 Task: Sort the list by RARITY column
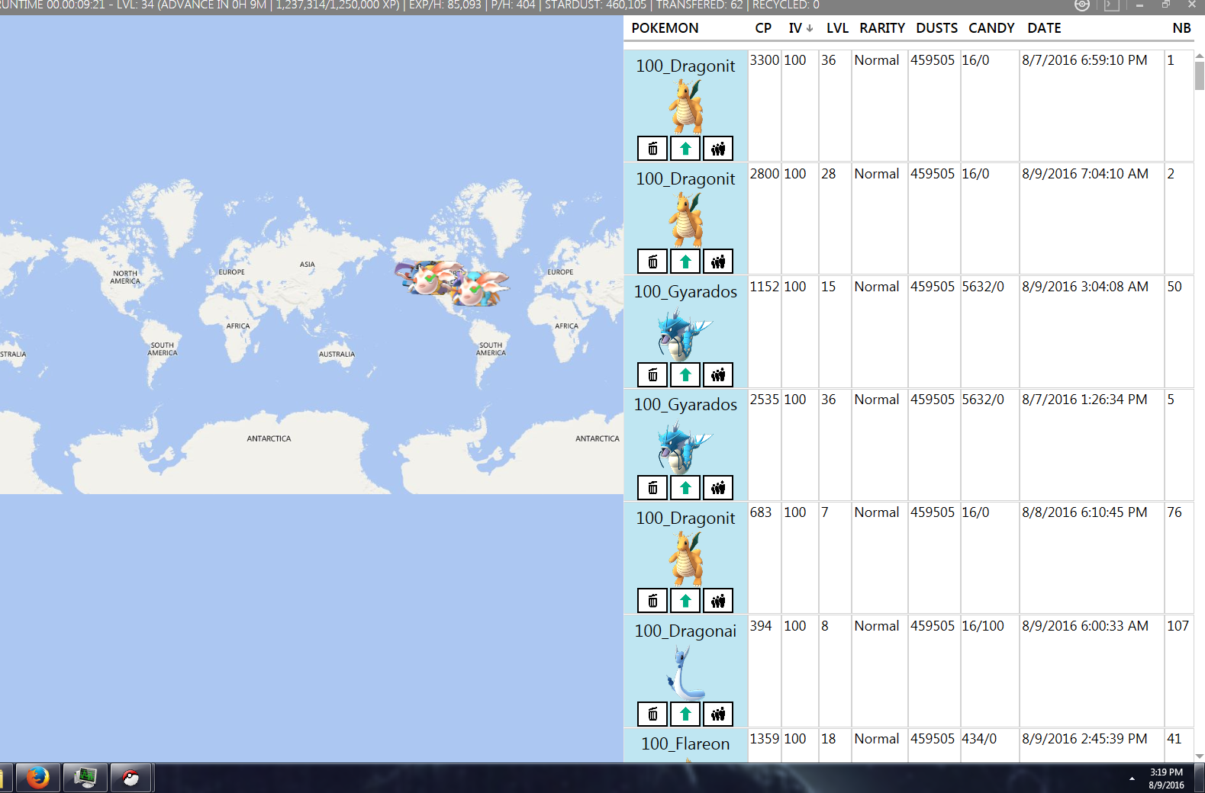pos(882,28)
